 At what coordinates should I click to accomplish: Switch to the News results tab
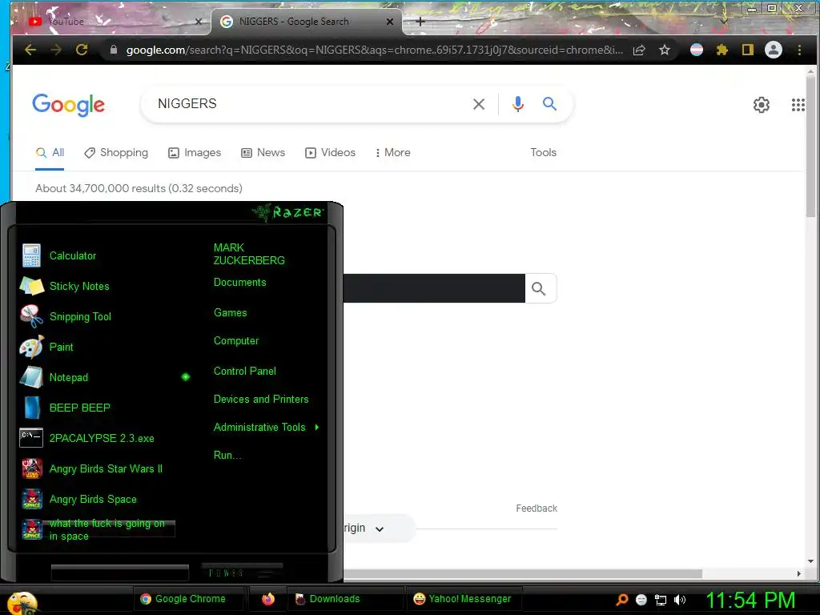[263, 153]
